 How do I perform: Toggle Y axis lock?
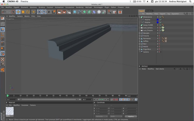coord(44,12)
